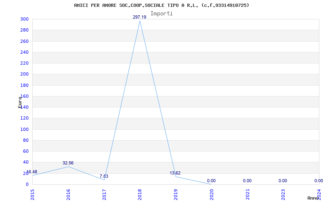Click the 2024 x-axis year label
The width and height of the screenshot is (323, 202).
(x=319, y=194)
